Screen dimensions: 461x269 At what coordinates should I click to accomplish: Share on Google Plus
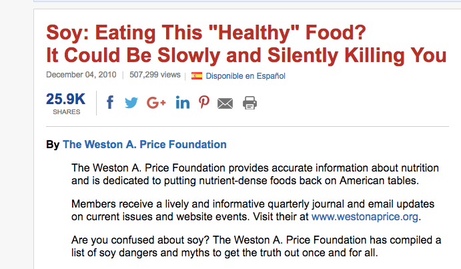[156, 103]
